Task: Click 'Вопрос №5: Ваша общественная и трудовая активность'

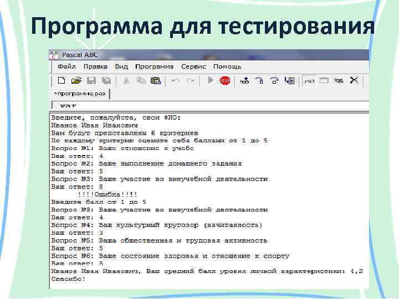Action: point(159,240)
